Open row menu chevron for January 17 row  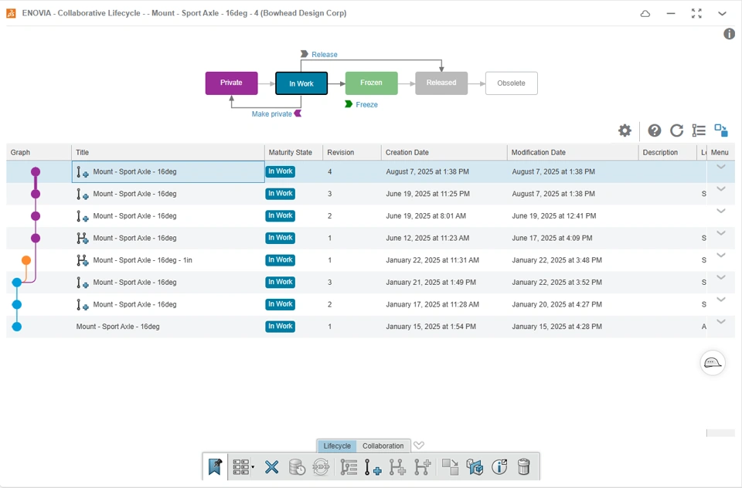point(720,300)
